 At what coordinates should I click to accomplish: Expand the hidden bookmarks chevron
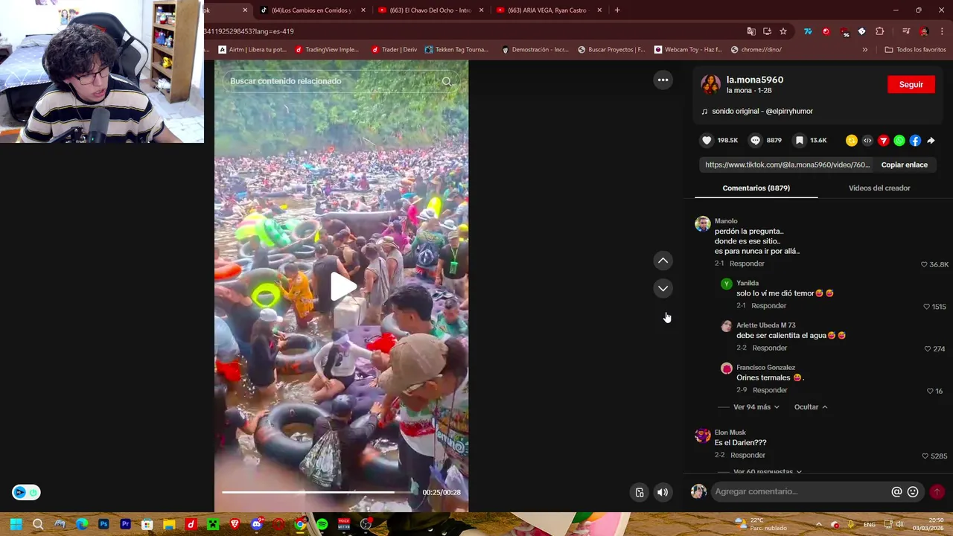[x=864, y=50]
